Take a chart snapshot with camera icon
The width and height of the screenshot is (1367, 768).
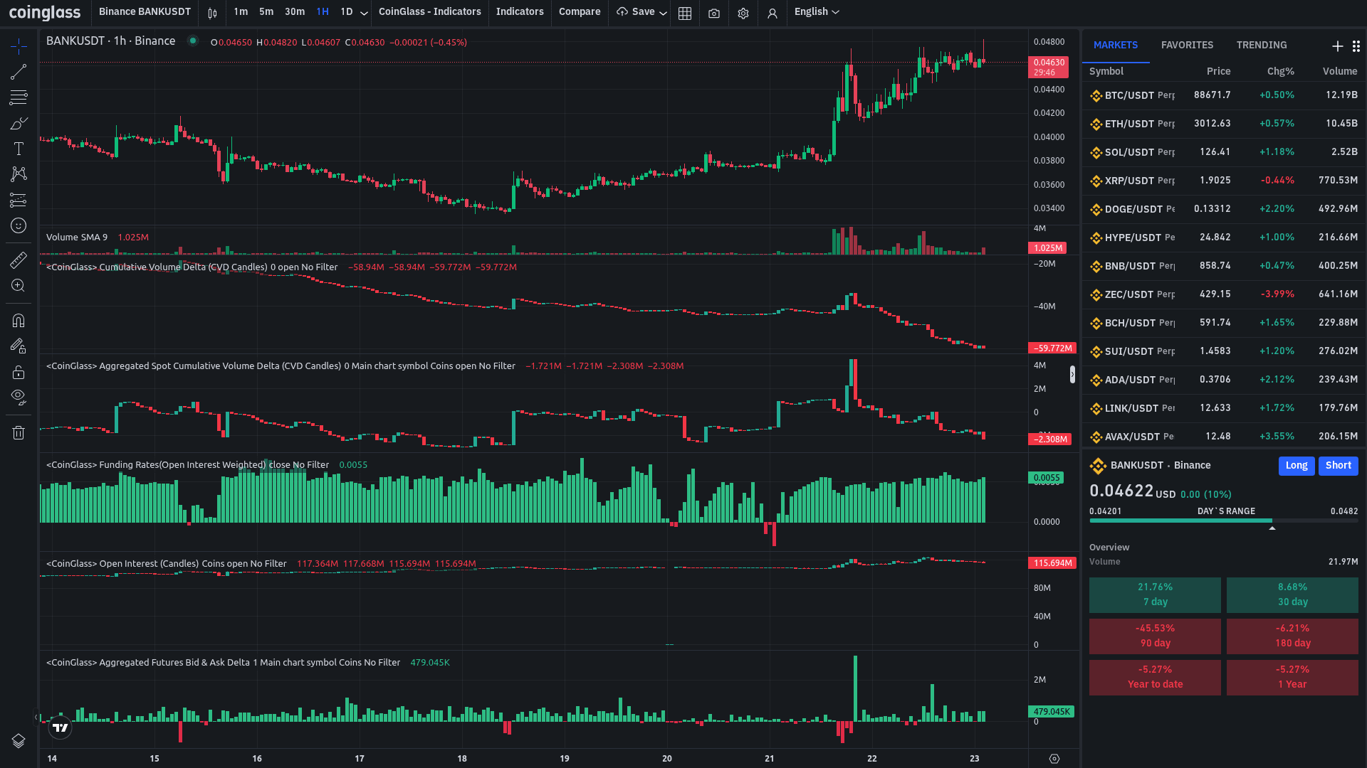[x=714, y=13]
